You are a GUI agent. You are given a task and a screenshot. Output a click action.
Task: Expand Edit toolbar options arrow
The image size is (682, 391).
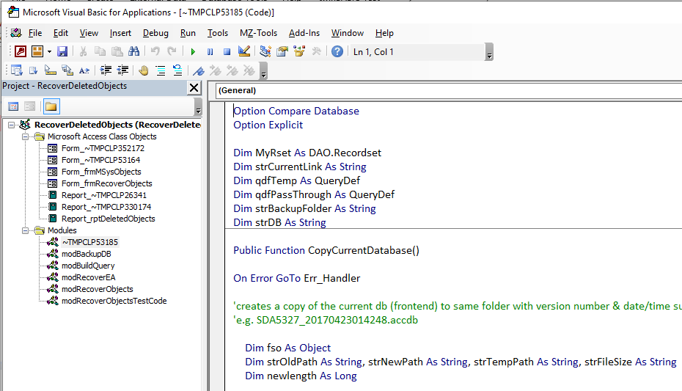point(263,70)
